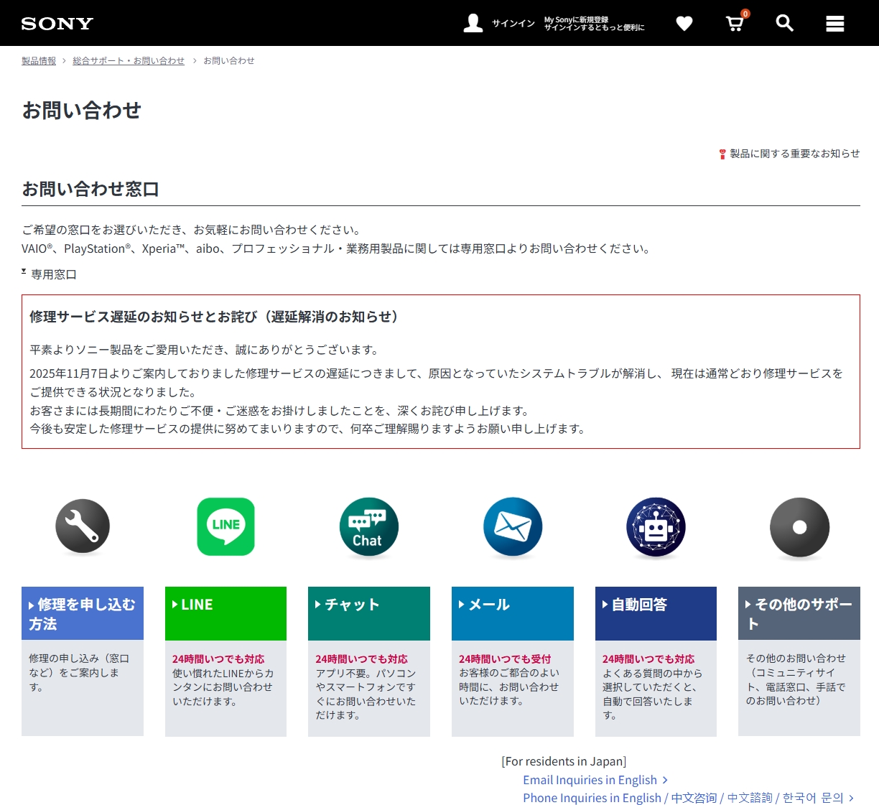Click the green LINE icon
The width and height of the screenshot is (879, 805).
[x=225, y=526]
